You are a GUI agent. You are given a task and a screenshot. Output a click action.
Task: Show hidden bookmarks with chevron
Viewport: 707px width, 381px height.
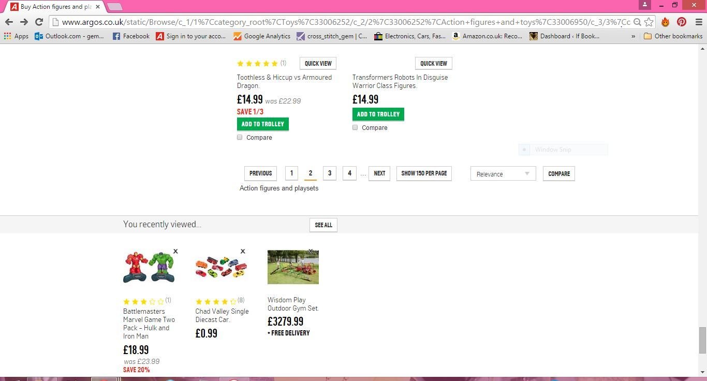pos(633,36)
